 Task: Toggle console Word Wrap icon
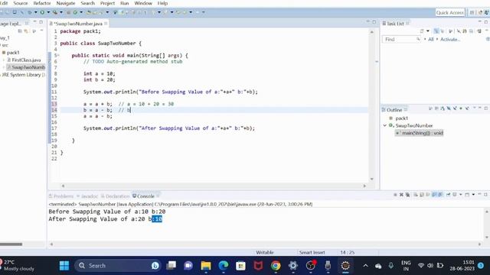point(428,195)
